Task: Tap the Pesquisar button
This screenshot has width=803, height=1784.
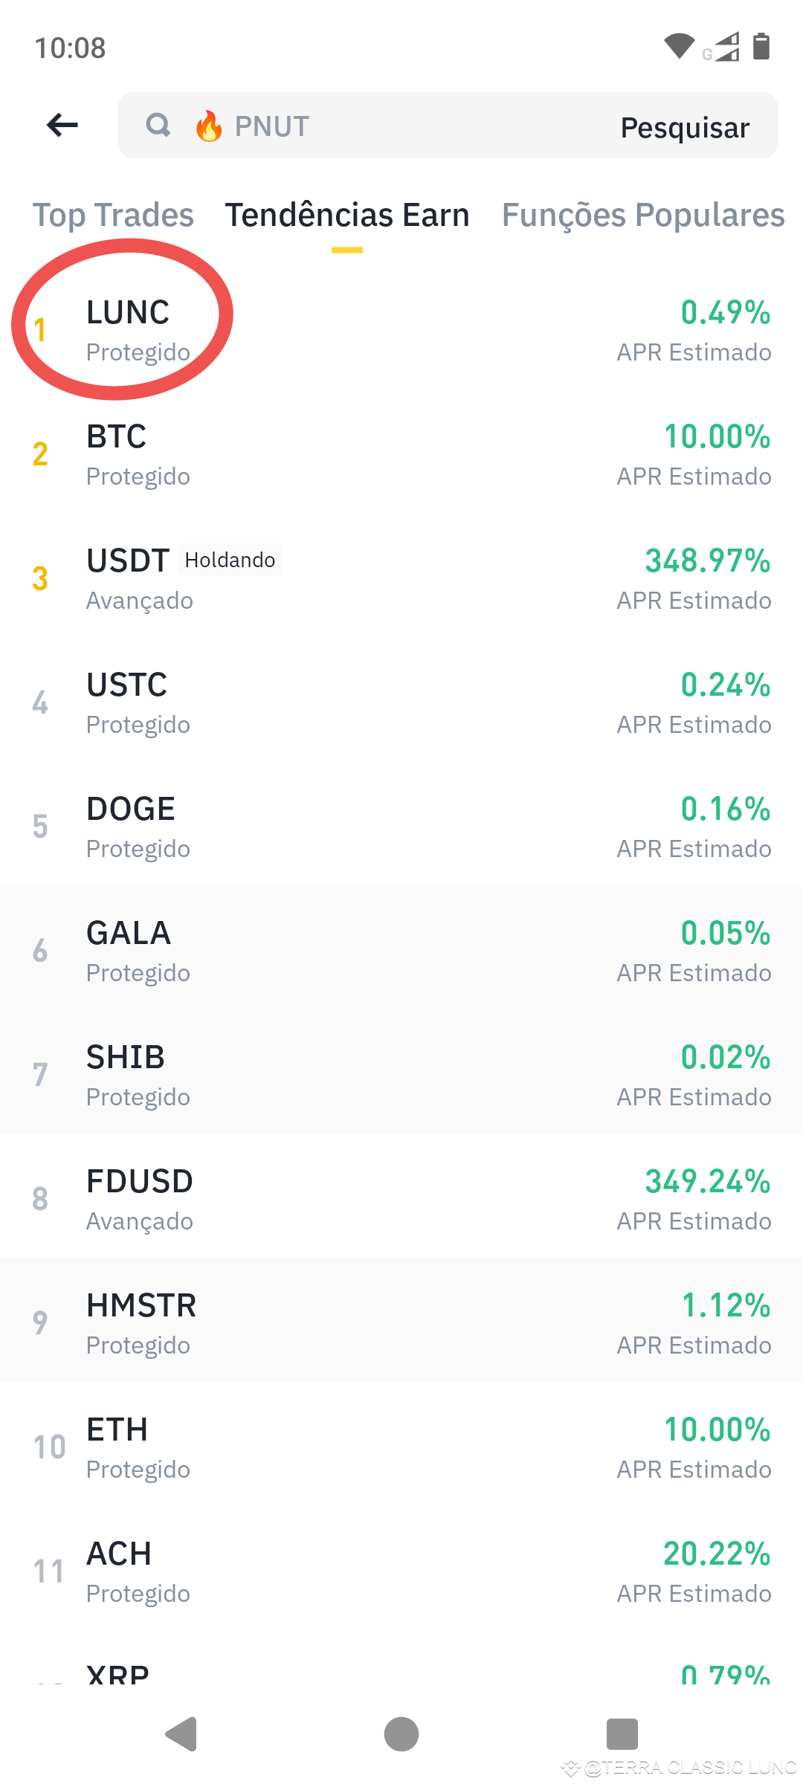Action: 685,127
